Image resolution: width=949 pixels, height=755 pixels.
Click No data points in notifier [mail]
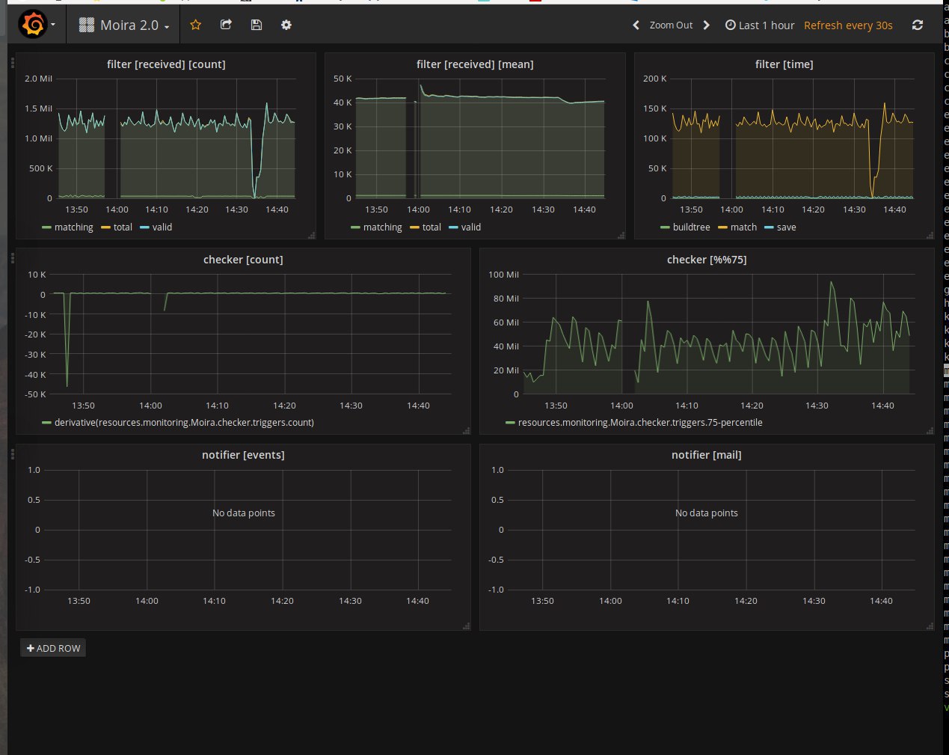pos(707,513)
